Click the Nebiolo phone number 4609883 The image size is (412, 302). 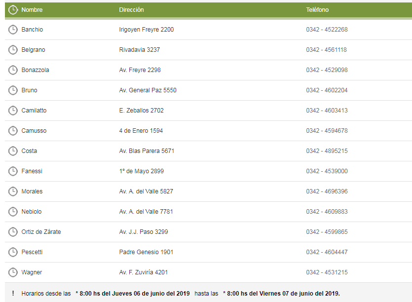tap(327, 212)
